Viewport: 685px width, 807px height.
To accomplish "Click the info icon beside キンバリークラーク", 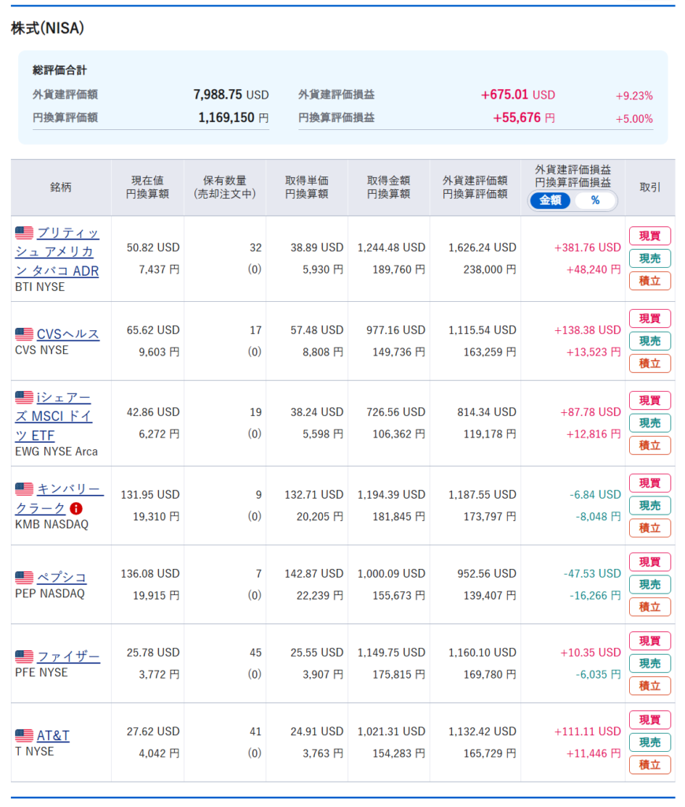I will [x=76, y=508].
